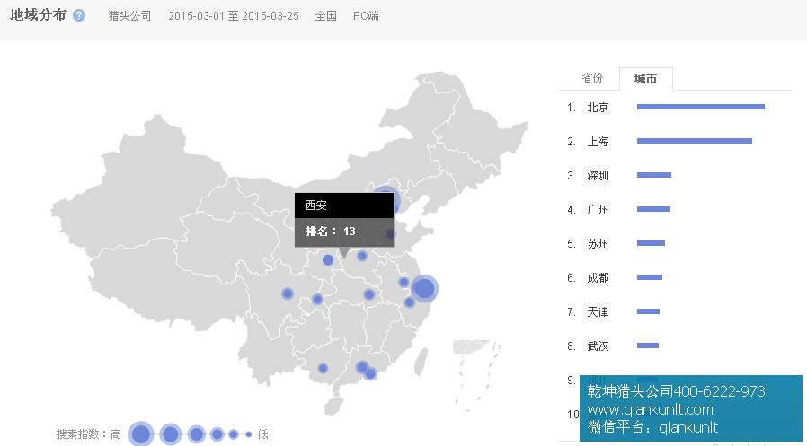
Task: Click the date range 2015-03-01 至 2015-03-25
Action: pos(233,16)
